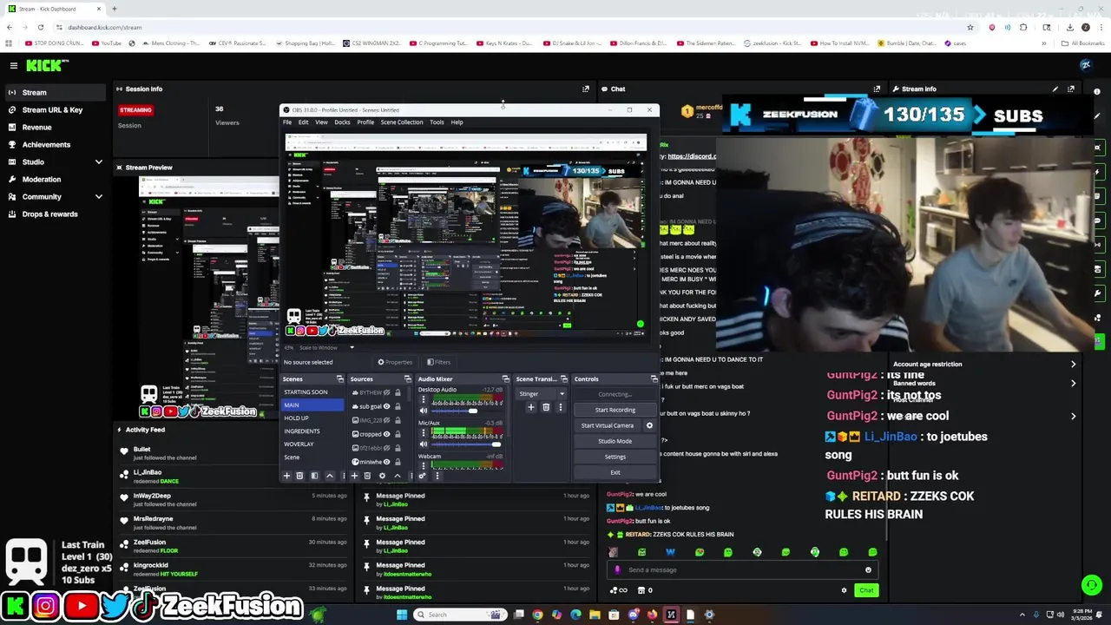This screenshot has height=625, width=1111.
Task: Open OBS Settings from Controls
Action: pyautogui.click(x=615, y=457)
